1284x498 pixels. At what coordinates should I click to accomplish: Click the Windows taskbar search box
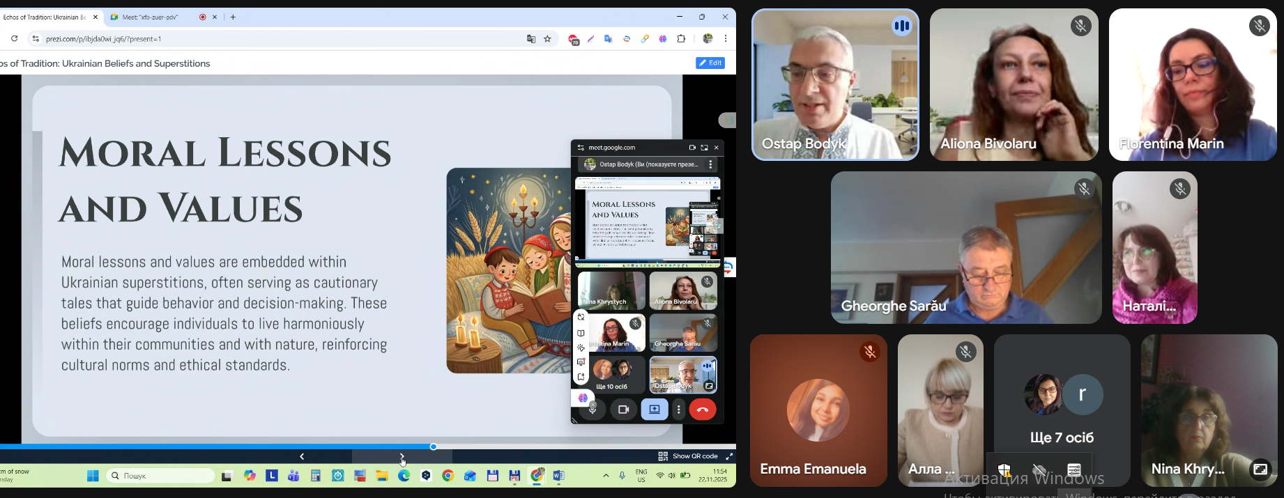161,476
